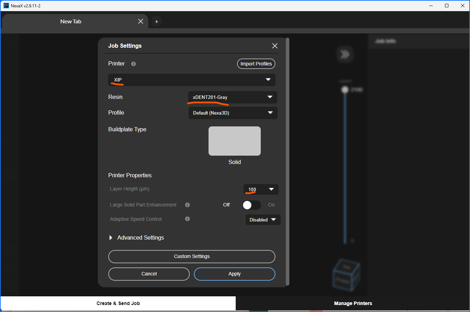Click the Off label of the enhancement toggle
The image size is (470, 312).
pos(226,205)
